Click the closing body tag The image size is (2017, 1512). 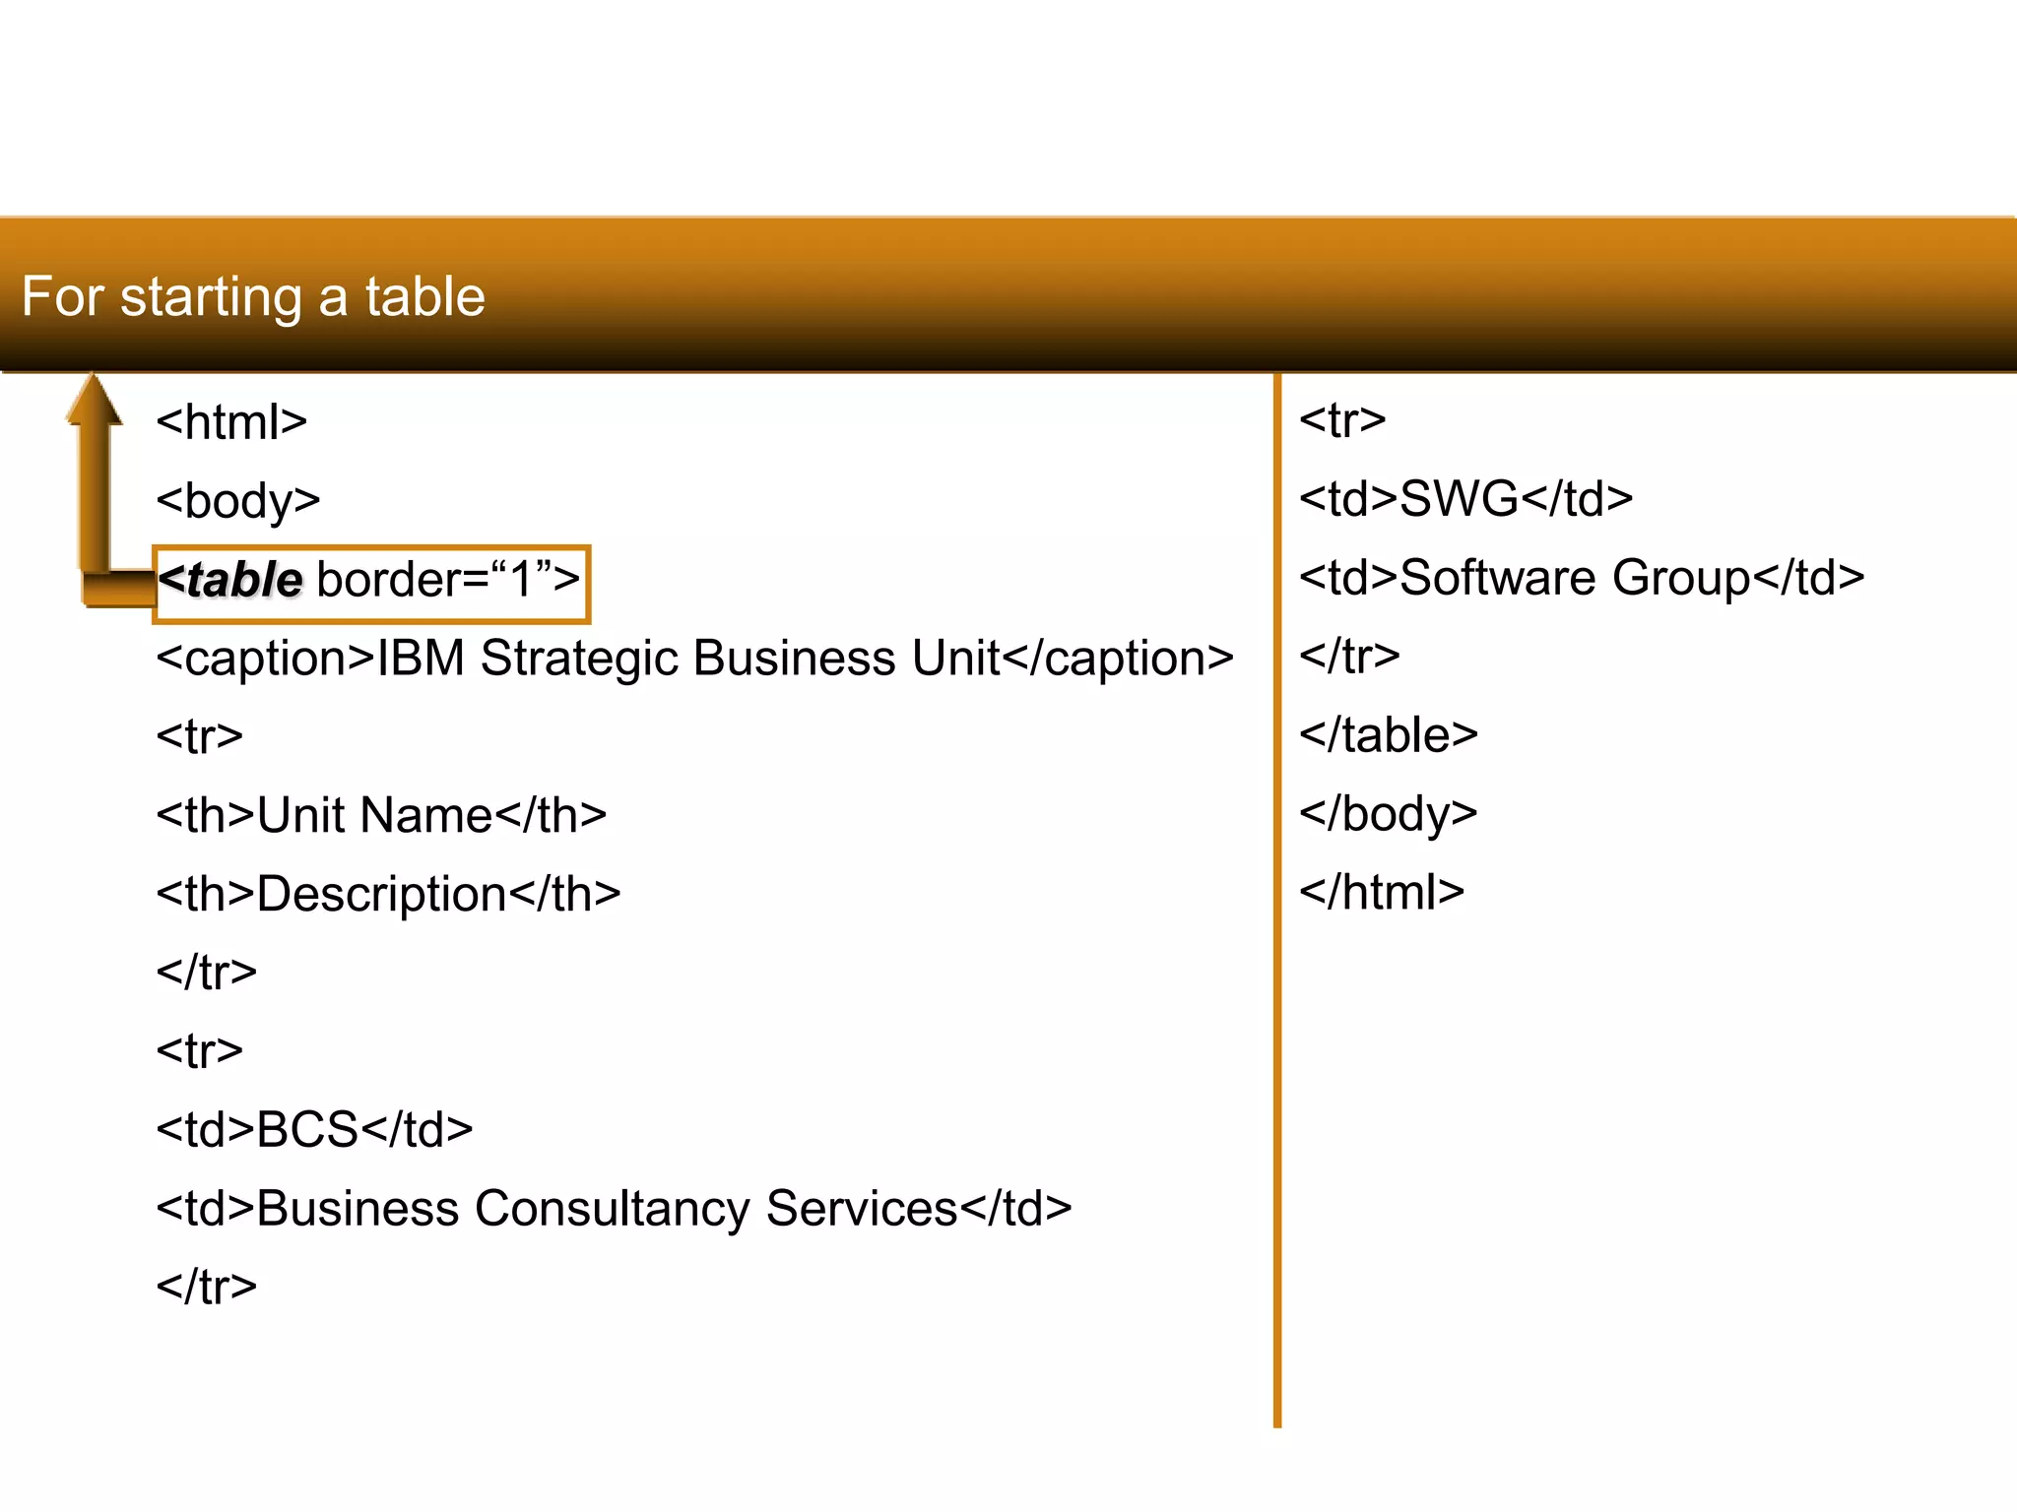pos(1389,813)
